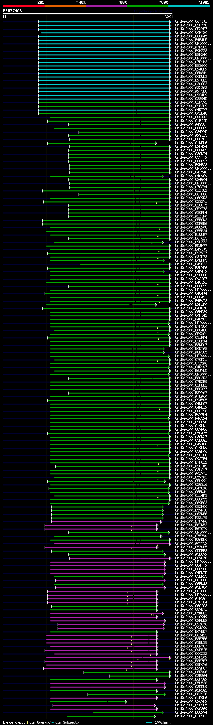The width and height of the screenshot is (213, 725).
Task: Click the purple alignment bar for Q9PLE9
Action: click(x=107, y=621)
